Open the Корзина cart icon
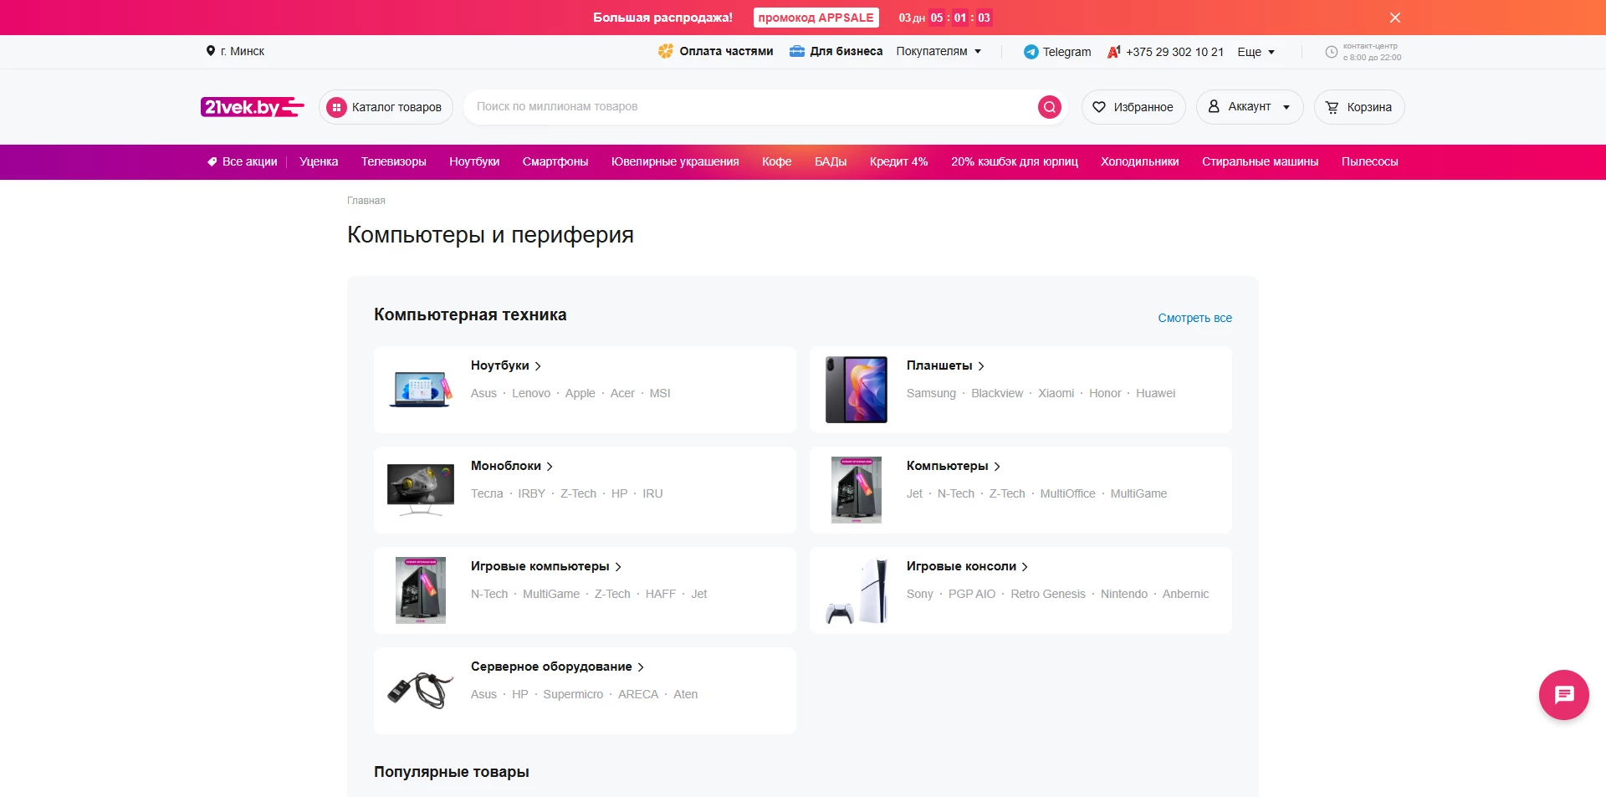1606x797 pixels. pos(1332,106)
